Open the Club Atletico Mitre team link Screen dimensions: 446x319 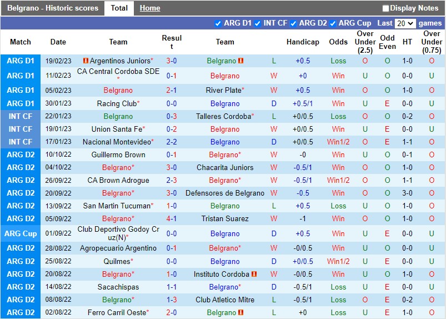[x=225, y=300]
